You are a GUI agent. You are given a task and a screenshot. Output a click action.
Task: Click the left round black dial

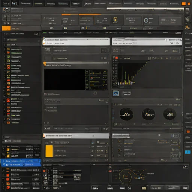point(126,114)
